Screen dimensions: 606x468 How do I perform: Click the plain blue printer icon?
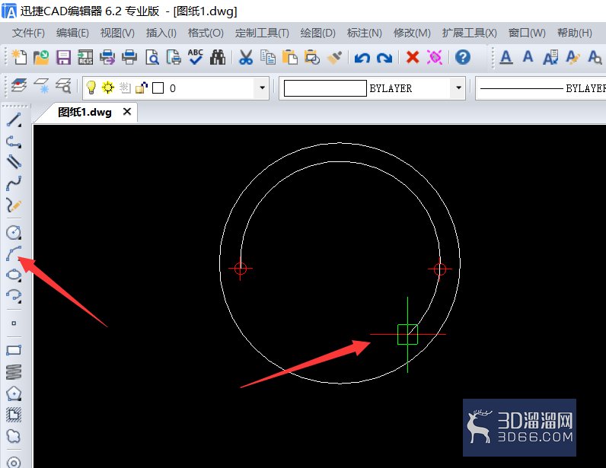[129, 57]
